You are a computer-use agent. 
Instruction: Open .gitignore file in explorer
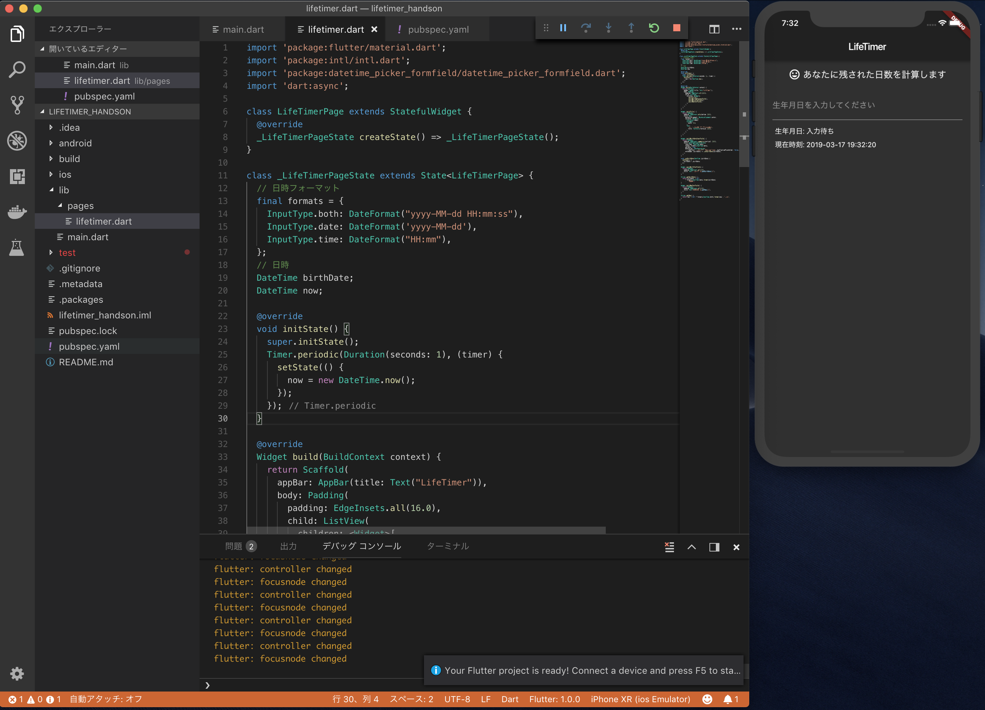pos(117,268)
